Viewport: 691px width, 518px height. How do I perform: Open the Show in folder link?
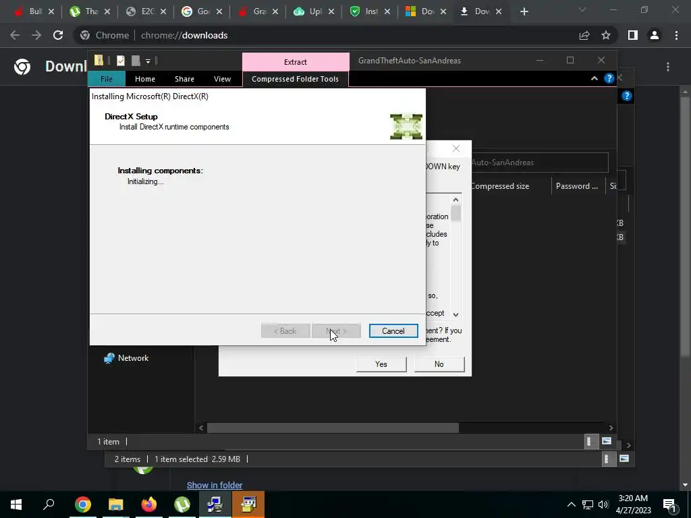click(215, 485)
